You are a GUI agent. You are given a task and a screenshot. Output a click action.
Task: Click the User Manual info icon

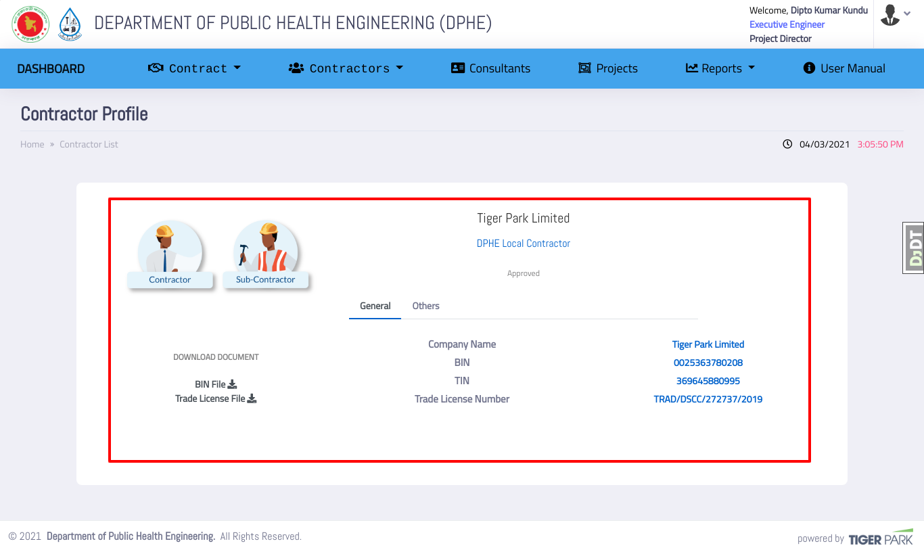pyautogui.click(x=808, y=68)
